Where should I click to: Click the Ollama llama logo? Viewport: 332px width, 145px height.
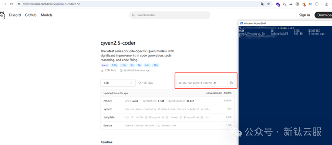pos(2,15)
